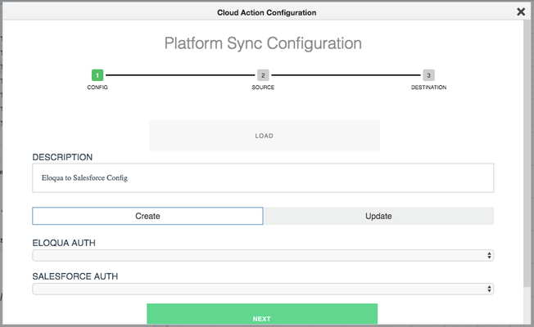Click the CONFIG step label
Screen dimensions: 534x327
[97, 87]
